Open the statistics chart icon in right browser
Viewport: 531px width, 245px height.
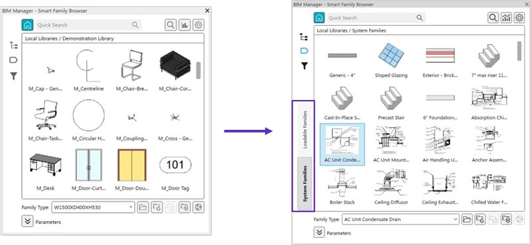point(506,18)
